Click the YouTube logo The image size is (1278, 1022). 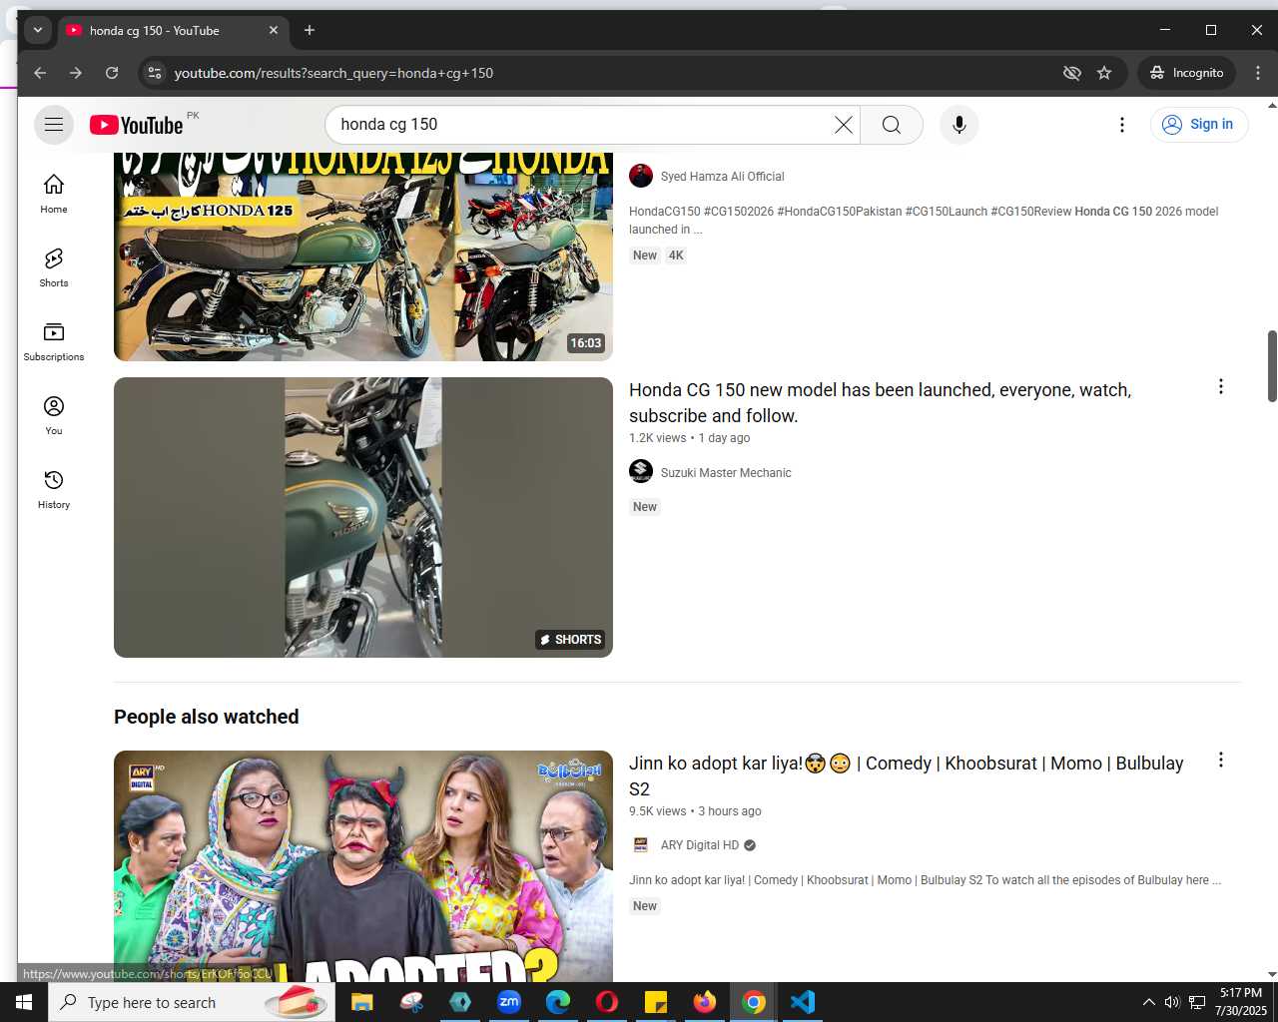137,125
